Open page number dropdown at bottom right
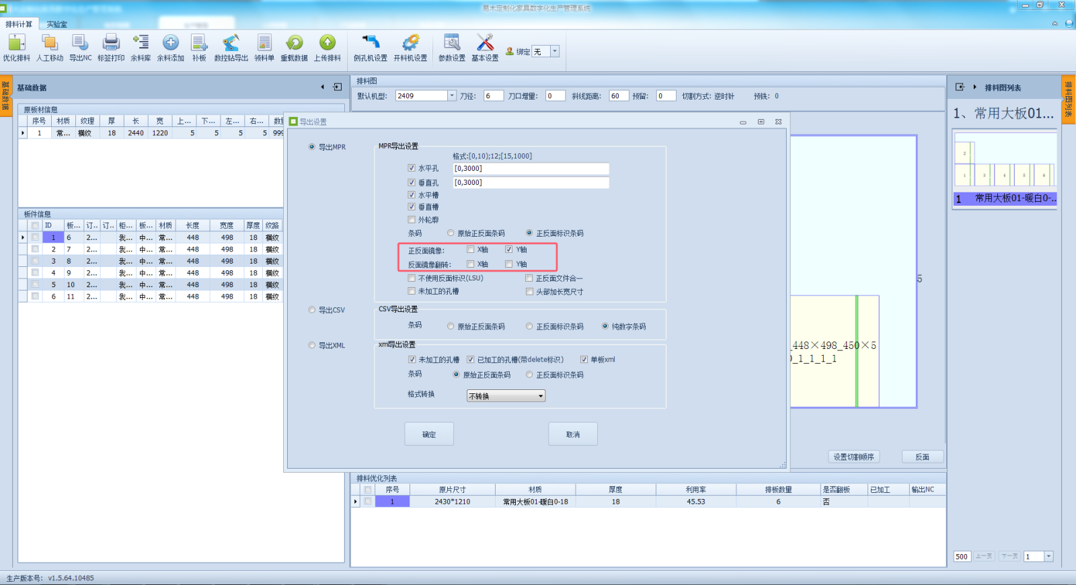 (x=1048, y=557)
